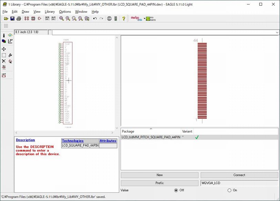Open the Description link
Image resolution: width=280 pixels, height=201 pixels.
25,140
